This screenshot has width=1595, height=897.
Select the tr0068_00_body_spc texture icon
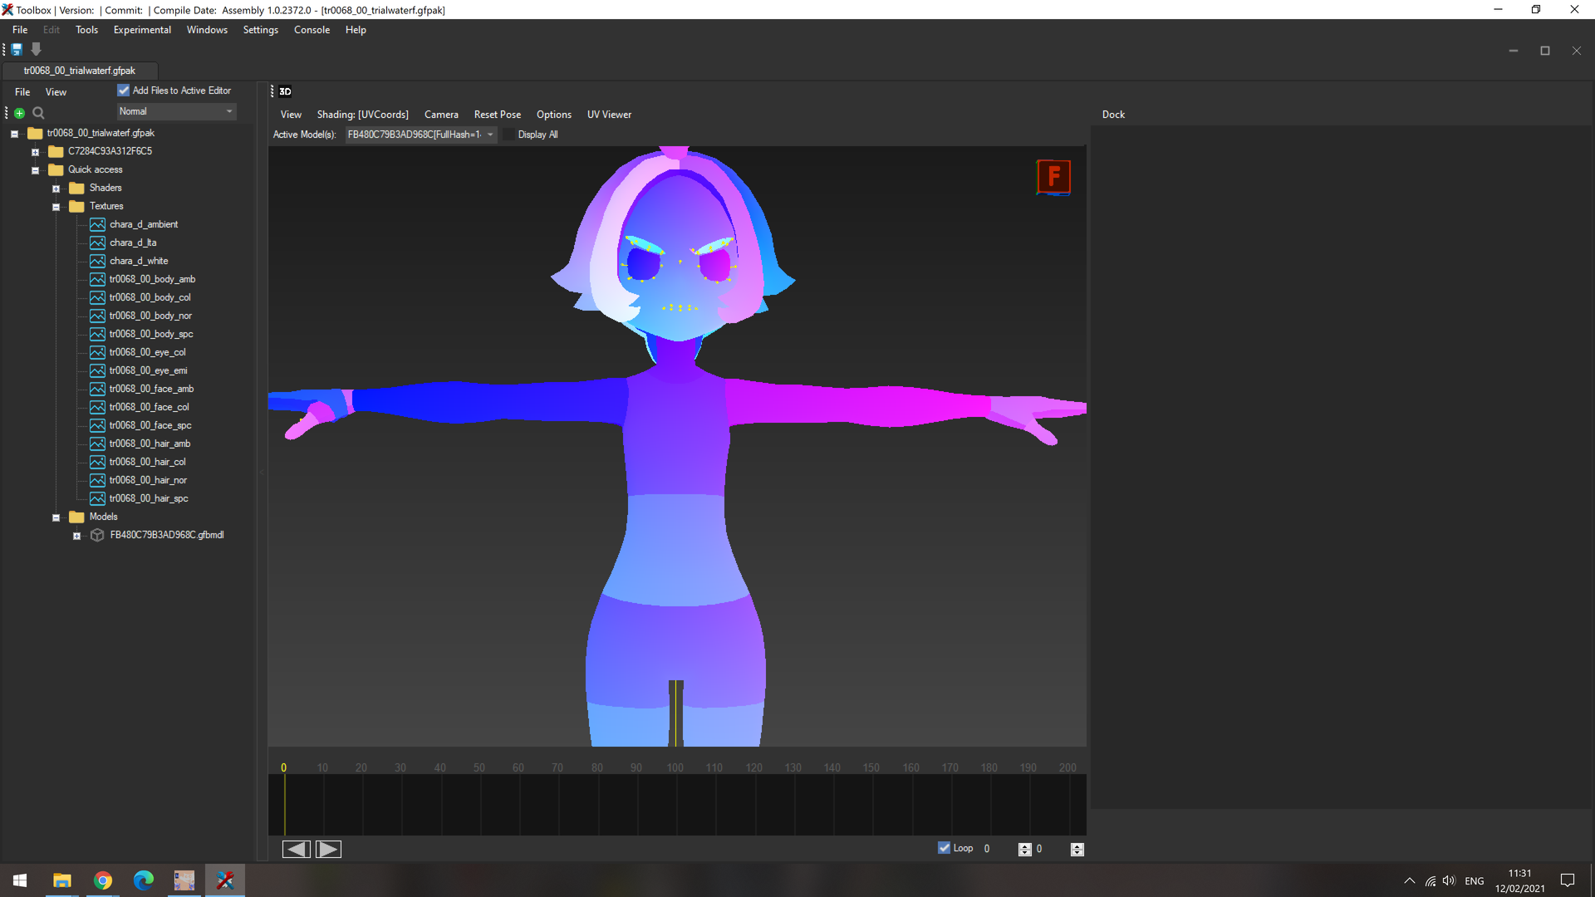97,334
